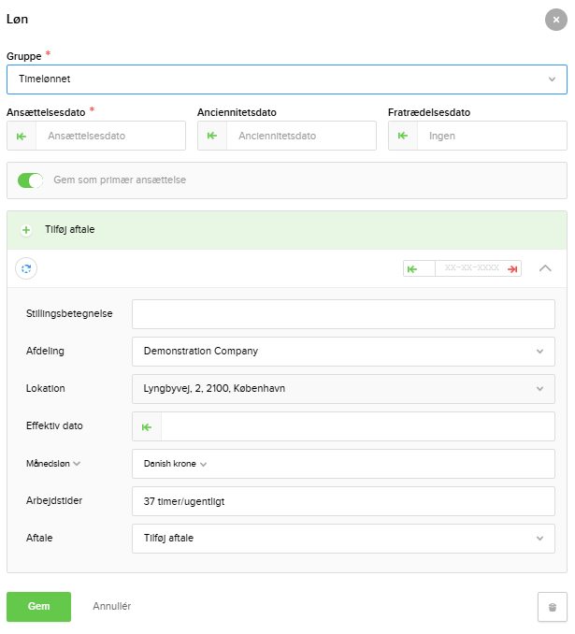The image size is (575, 634).
Task: Click into the Stillingsbetegnelse text field
Action: (x=343, y=314)
